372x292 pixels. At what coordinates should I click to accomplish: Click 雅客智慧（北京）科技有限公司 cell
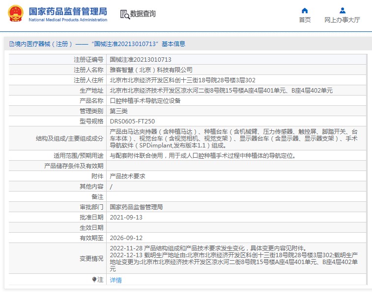(x=151, y=70)
